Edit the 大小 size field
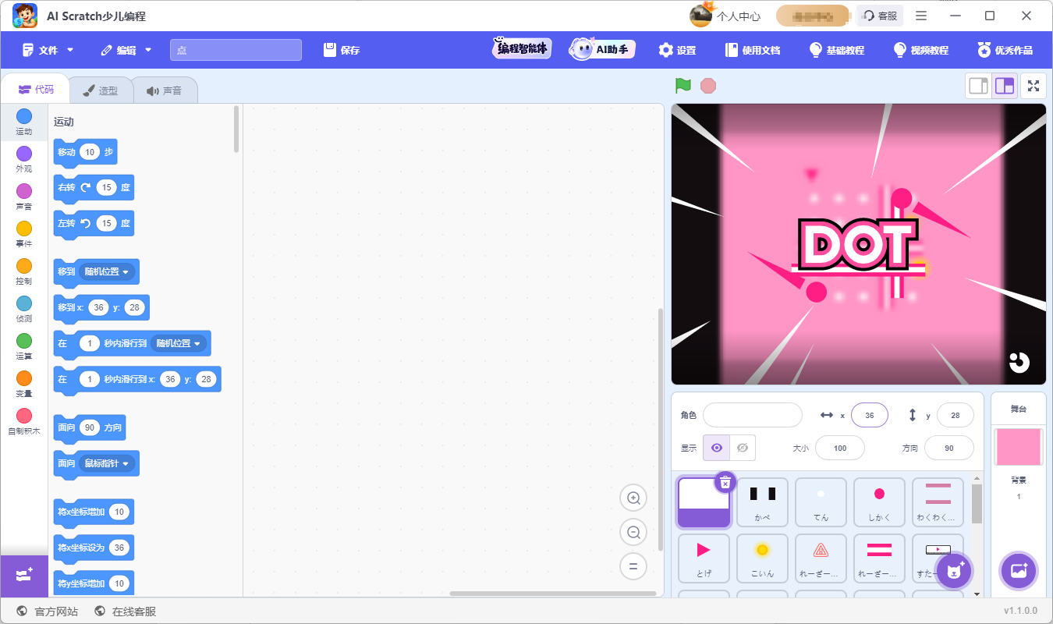The width and height of the screenshot is (1053, 624). coord(840,448)
